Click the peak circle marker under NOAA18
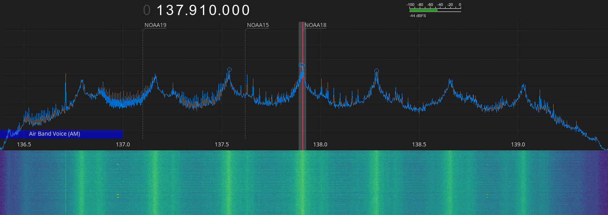 coord(302,65)
